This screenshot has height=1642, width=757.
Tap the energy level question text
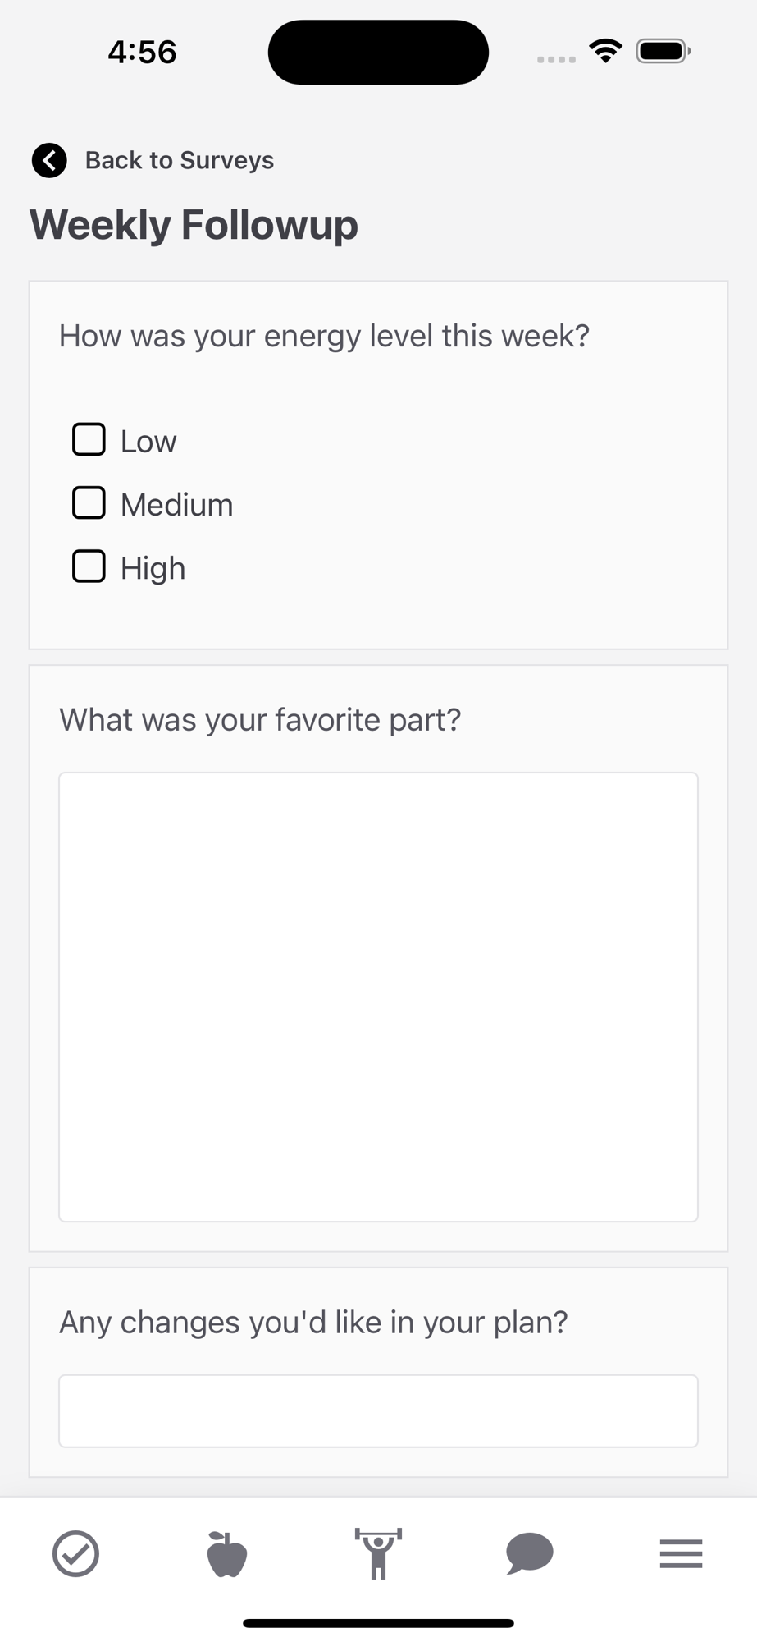click(x=324, y=336)
